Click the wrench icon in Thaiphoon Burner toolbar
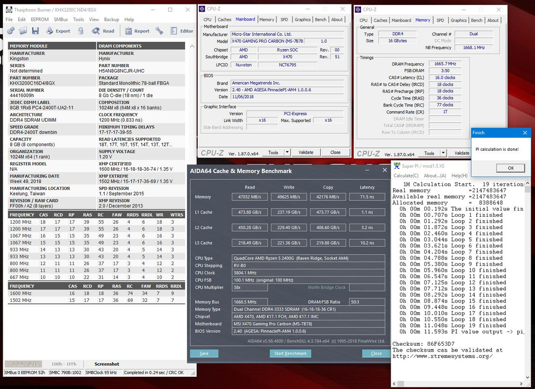 (x=159, y=31)
